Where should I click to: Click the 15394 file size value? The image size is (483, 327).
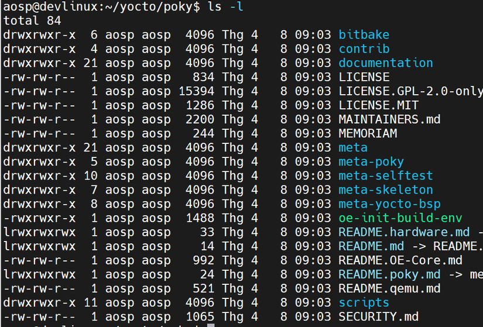[196, 91]
